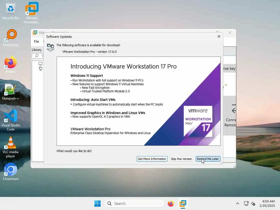Viewport: 280px width, 210px height.
Task: Click the library search magnifier icon
Action: pos(37,56)
